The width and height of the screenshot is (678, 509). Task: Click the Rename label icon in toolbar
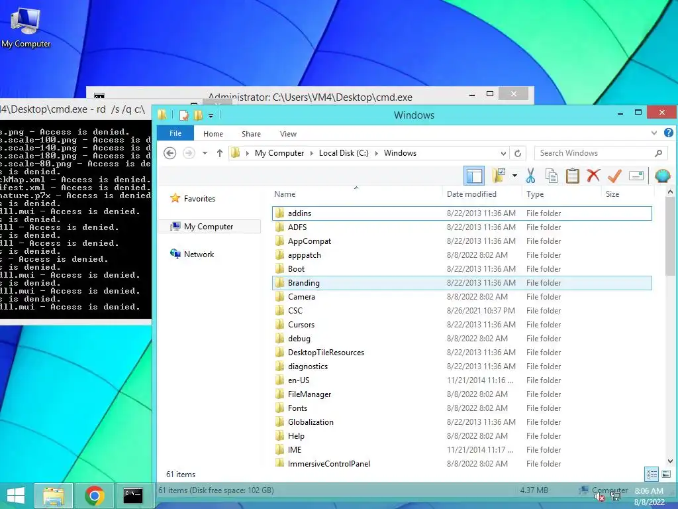point(636,176)
